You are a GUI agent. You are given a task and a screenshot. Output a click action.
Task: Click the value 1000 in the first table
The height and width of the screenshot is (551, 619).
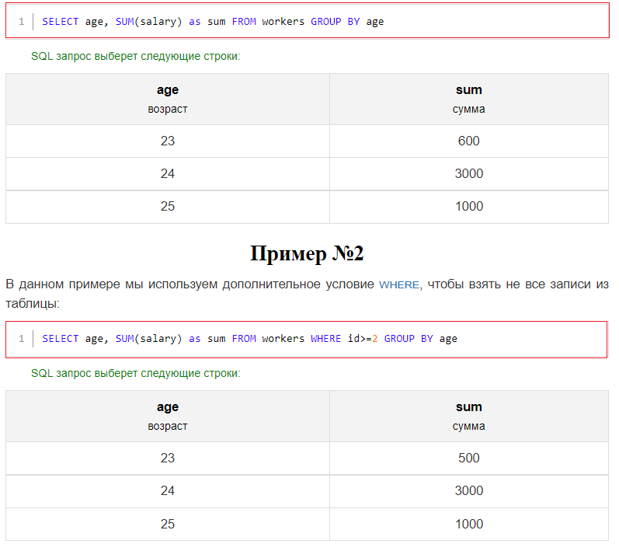469,207
